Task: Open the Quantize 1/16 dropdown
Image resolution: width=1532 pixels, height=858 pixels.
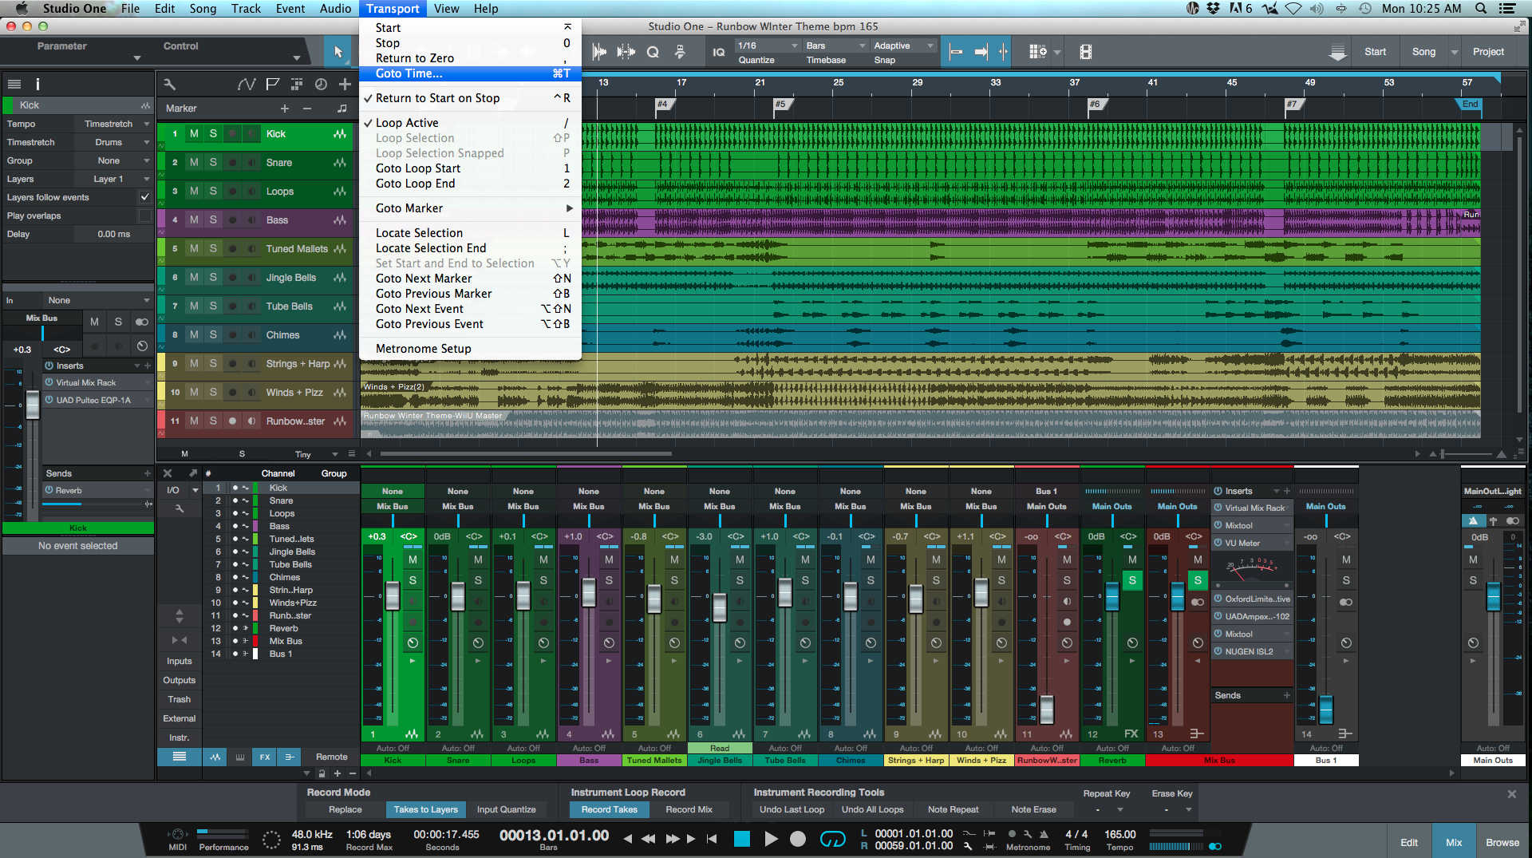Action: coord(767,45)
